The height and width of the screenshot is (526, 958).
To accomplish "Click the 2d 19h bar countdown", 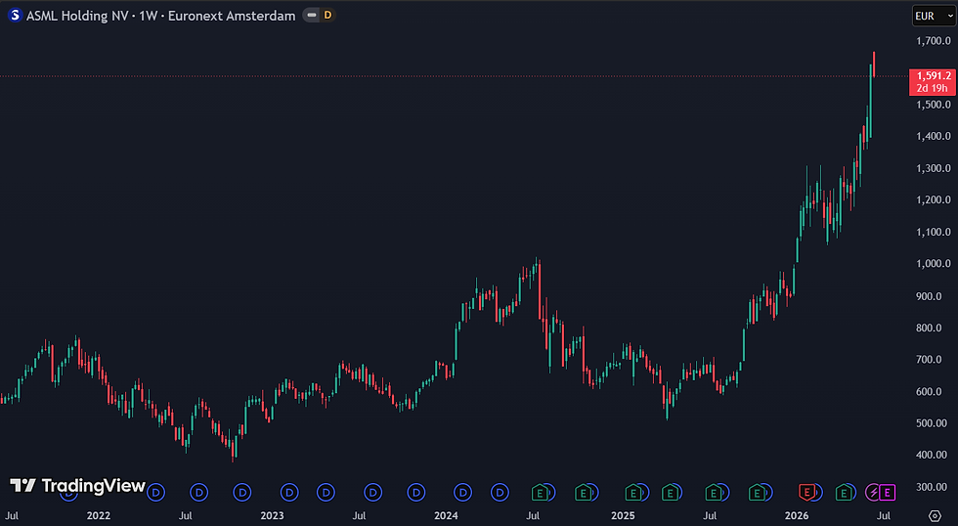I will pos(933,88).
